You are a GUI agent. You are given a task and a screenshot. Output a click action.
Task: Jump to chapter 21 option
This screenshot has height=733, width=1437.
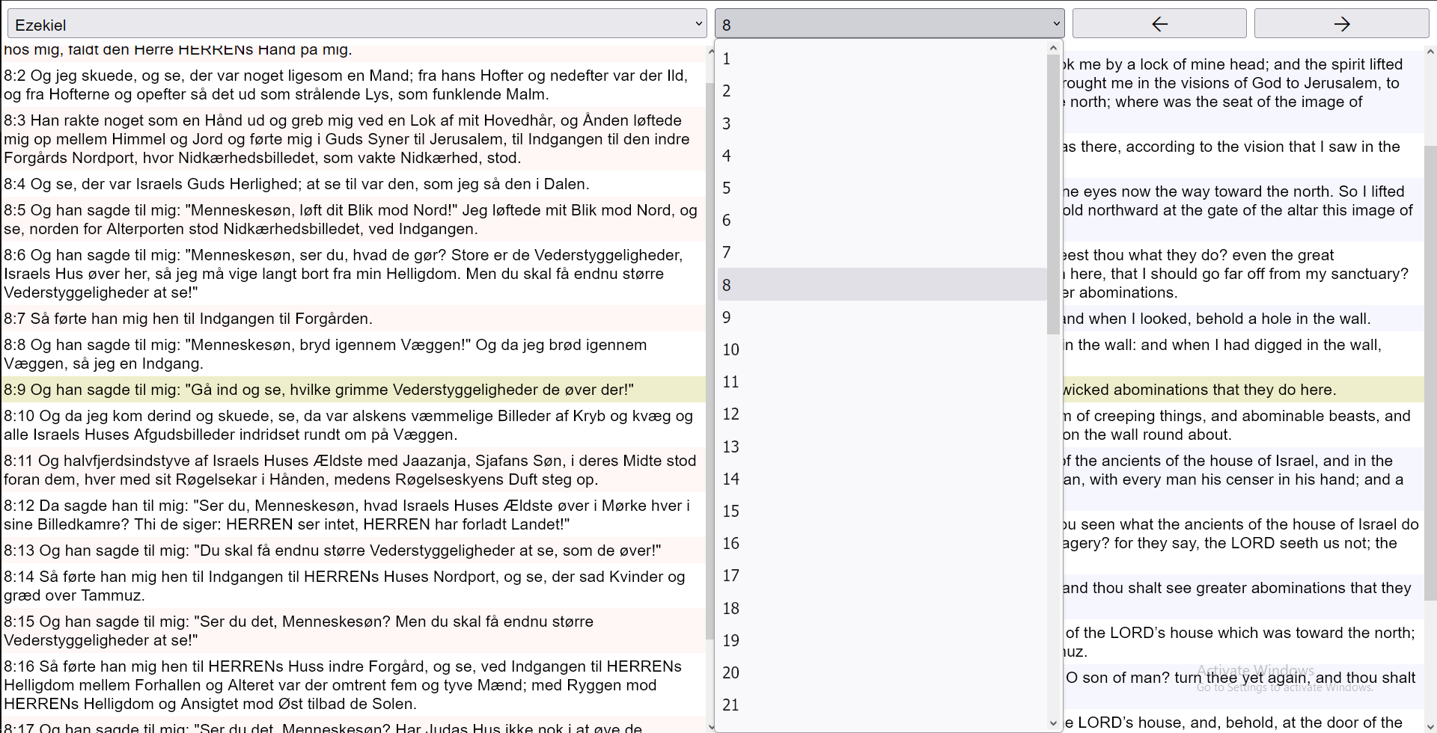[x=882, y=705]
